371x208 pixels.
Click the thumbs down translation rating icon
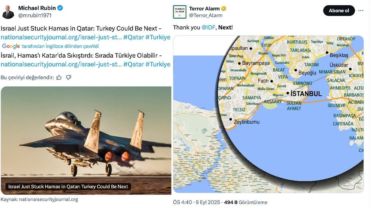click(x=69, y=77)
